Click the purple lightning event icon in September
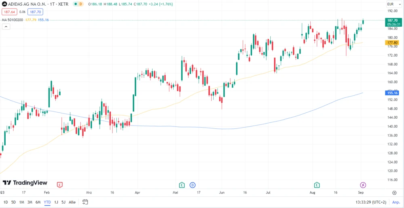The image size is (404, 208). [x=363, y=185]
